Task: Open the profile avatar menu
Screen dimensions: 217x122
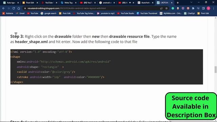Action: [209, 8]
